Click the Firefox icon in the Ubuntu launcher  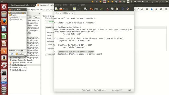tap(4, 21)
